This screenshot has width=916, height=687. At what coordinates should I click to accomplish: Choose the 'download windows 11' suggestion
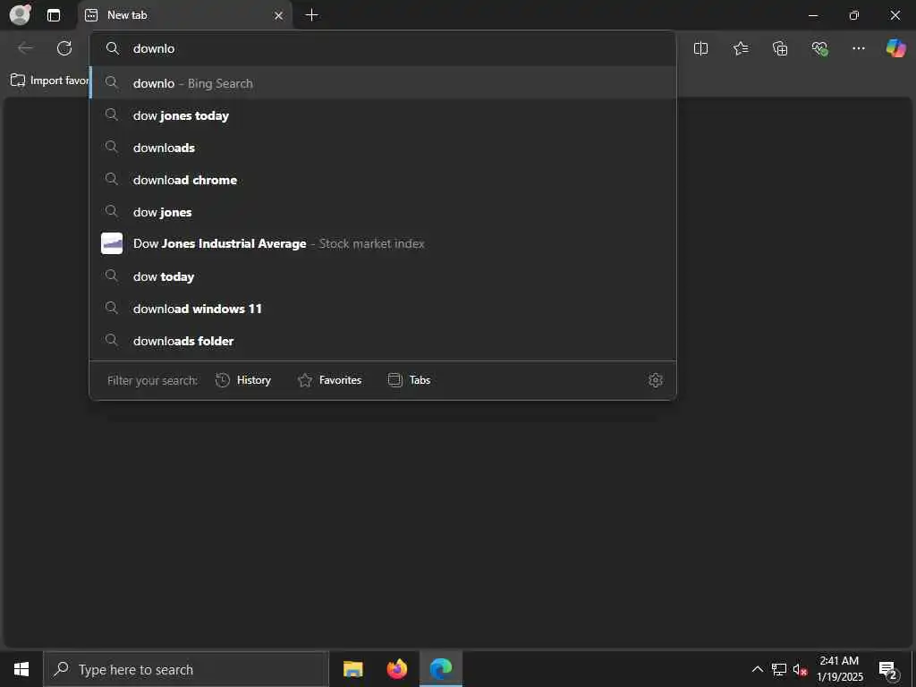383,308
